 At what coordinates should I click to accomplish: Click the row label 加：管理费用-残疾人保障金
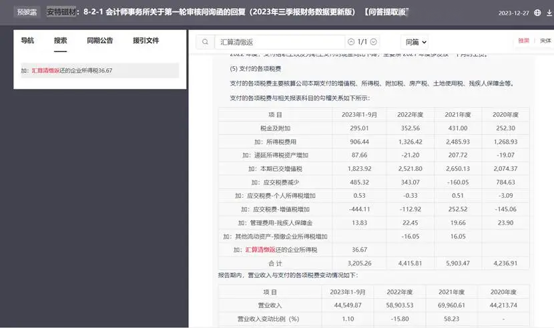coord(275,223)
